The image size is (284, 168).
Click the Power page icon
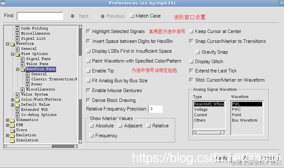click(x=28, y=84)
